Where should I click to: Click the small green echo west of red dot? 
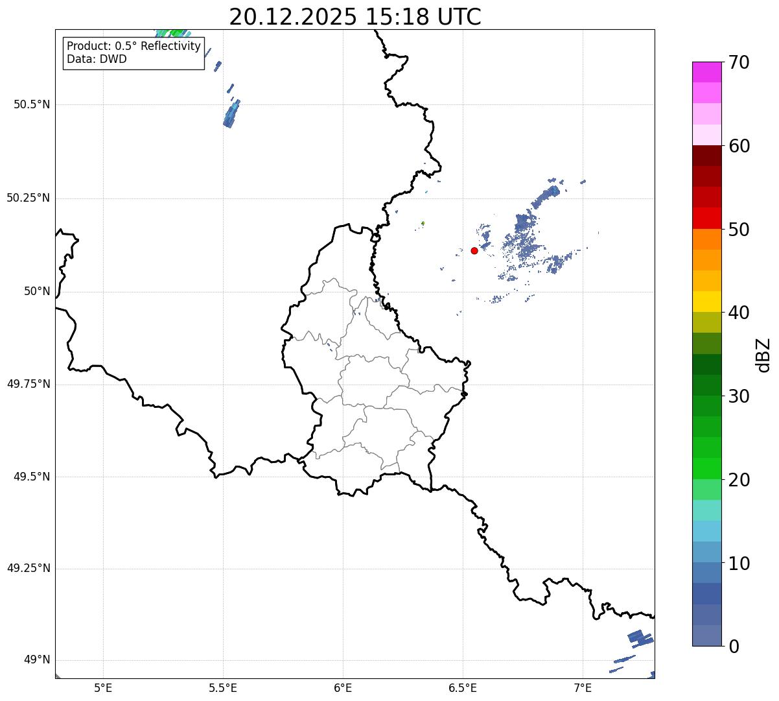coord(423,223)
